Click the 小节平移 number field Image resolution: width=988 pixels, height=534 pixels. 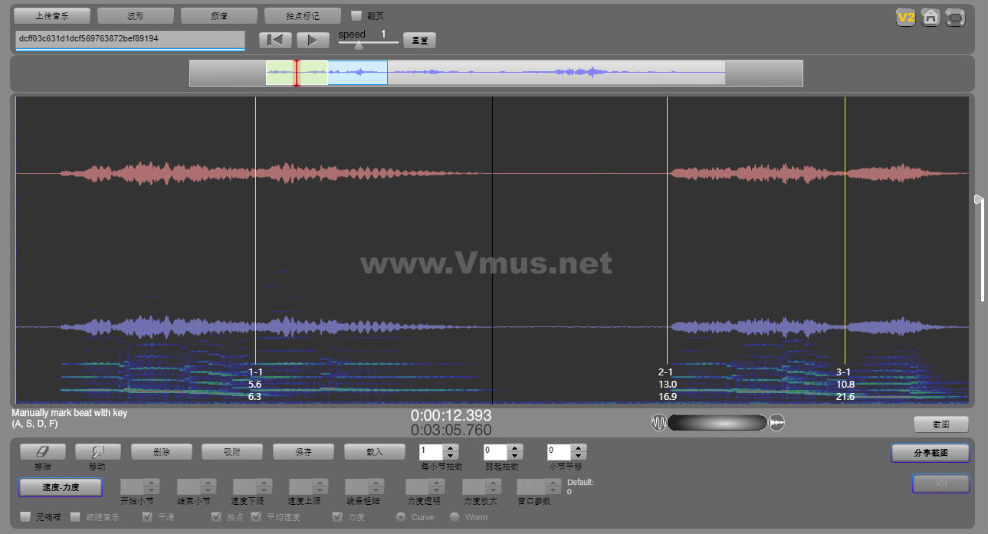pos(559,452)
